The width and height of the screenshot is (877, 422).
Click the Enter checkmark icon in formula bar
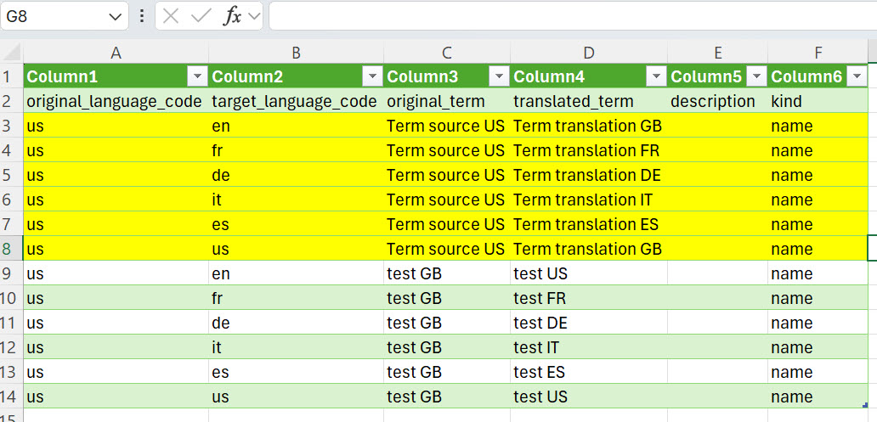201,17
